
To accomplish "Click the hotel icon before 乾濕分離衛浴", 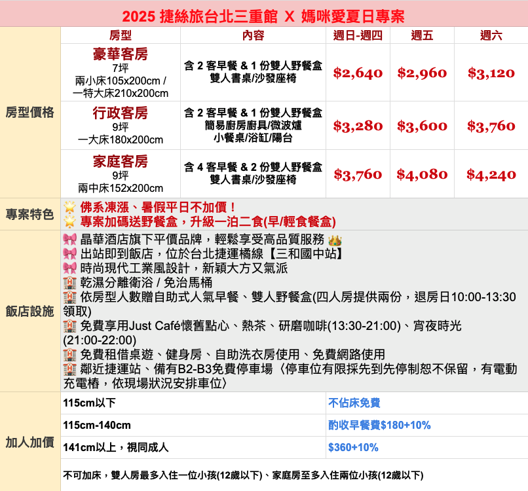I will tap(69, 282).
